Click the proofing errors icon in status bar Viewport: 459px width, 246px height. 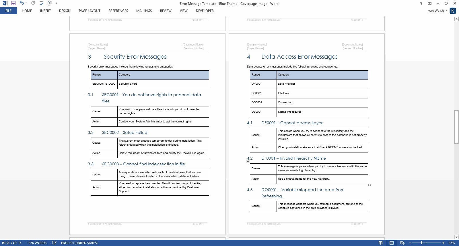54,243
